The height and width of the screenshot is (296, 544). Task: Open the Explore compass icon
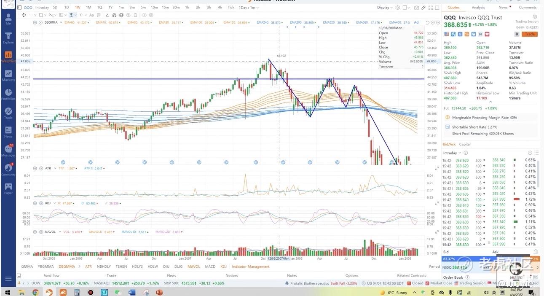click(8, 38)
